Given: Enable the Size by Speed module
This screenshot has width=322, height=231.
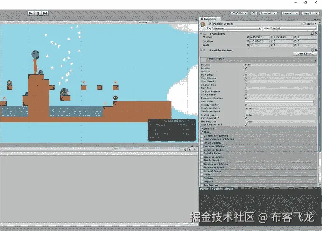Looking at the screenshot, I should (x=202, y=160).
